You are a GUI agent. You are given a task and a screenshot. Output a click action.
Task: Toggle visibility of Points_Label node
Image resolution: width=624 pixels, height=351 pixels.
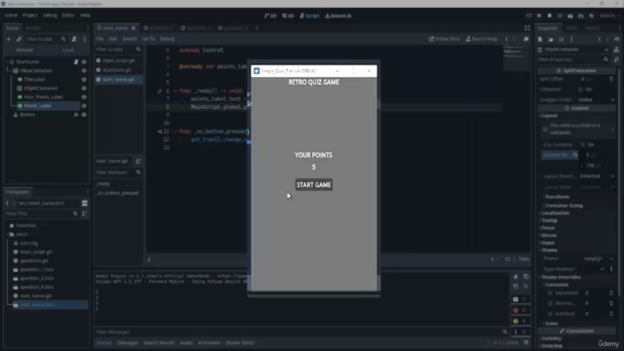84,105
